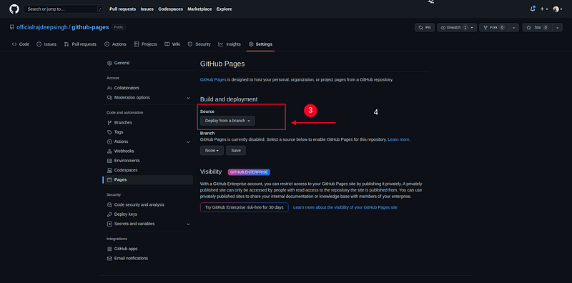572x283 pixels.
Task: Open Explore in top navigation
Action: pos(224,9)
